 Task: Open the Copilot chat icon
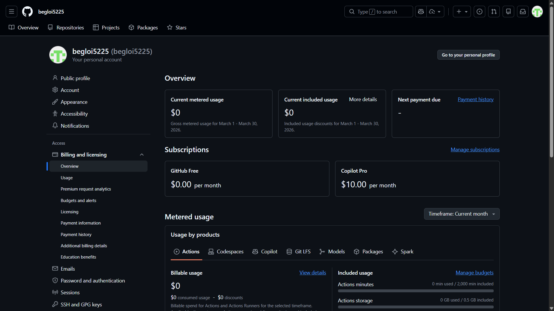(x=421, y=12)
